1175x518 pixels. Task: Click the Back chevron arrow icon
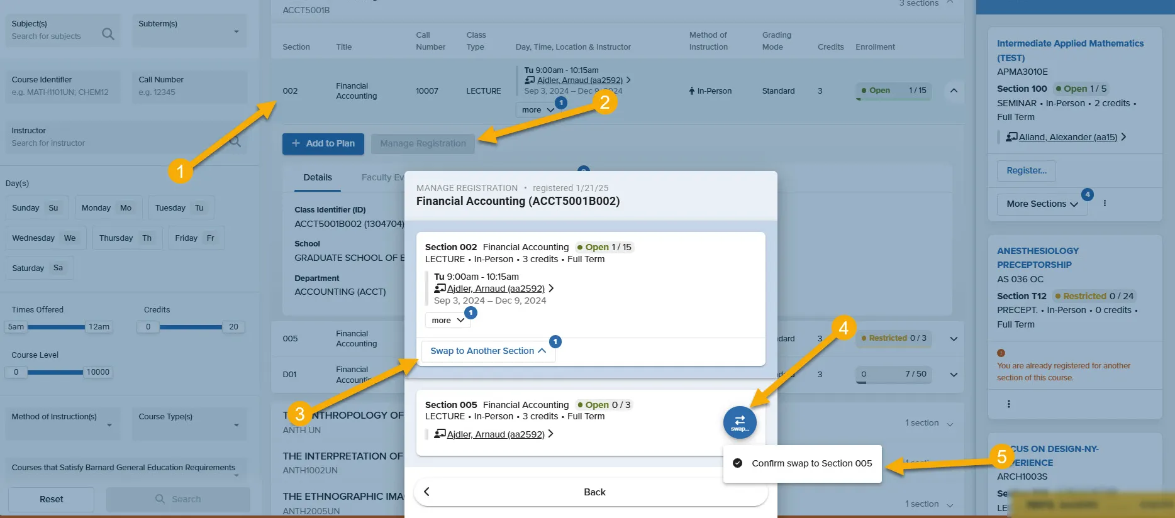click(x=426, y=492)
